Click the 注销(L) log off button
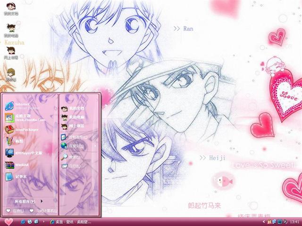The height and width of the screenshot is (226, 302). point(16,211)
